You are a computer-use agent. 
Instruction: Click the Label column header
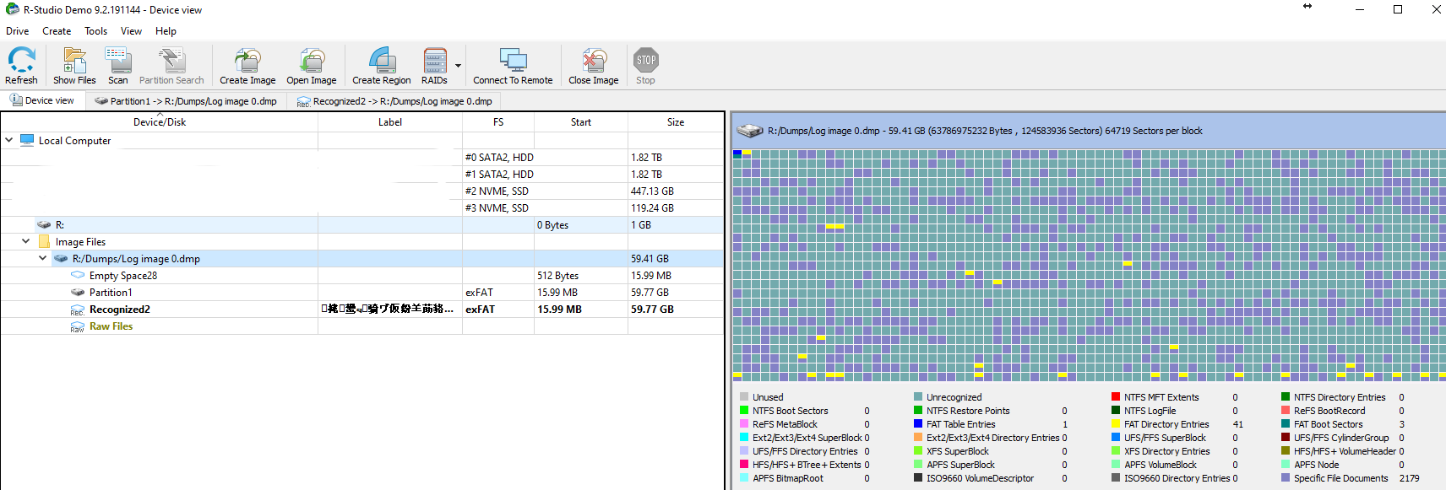click(390, 122)
